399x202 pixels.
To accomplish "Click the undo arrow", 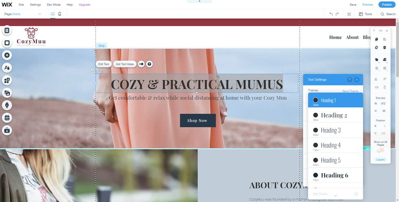I will point(331,14).
